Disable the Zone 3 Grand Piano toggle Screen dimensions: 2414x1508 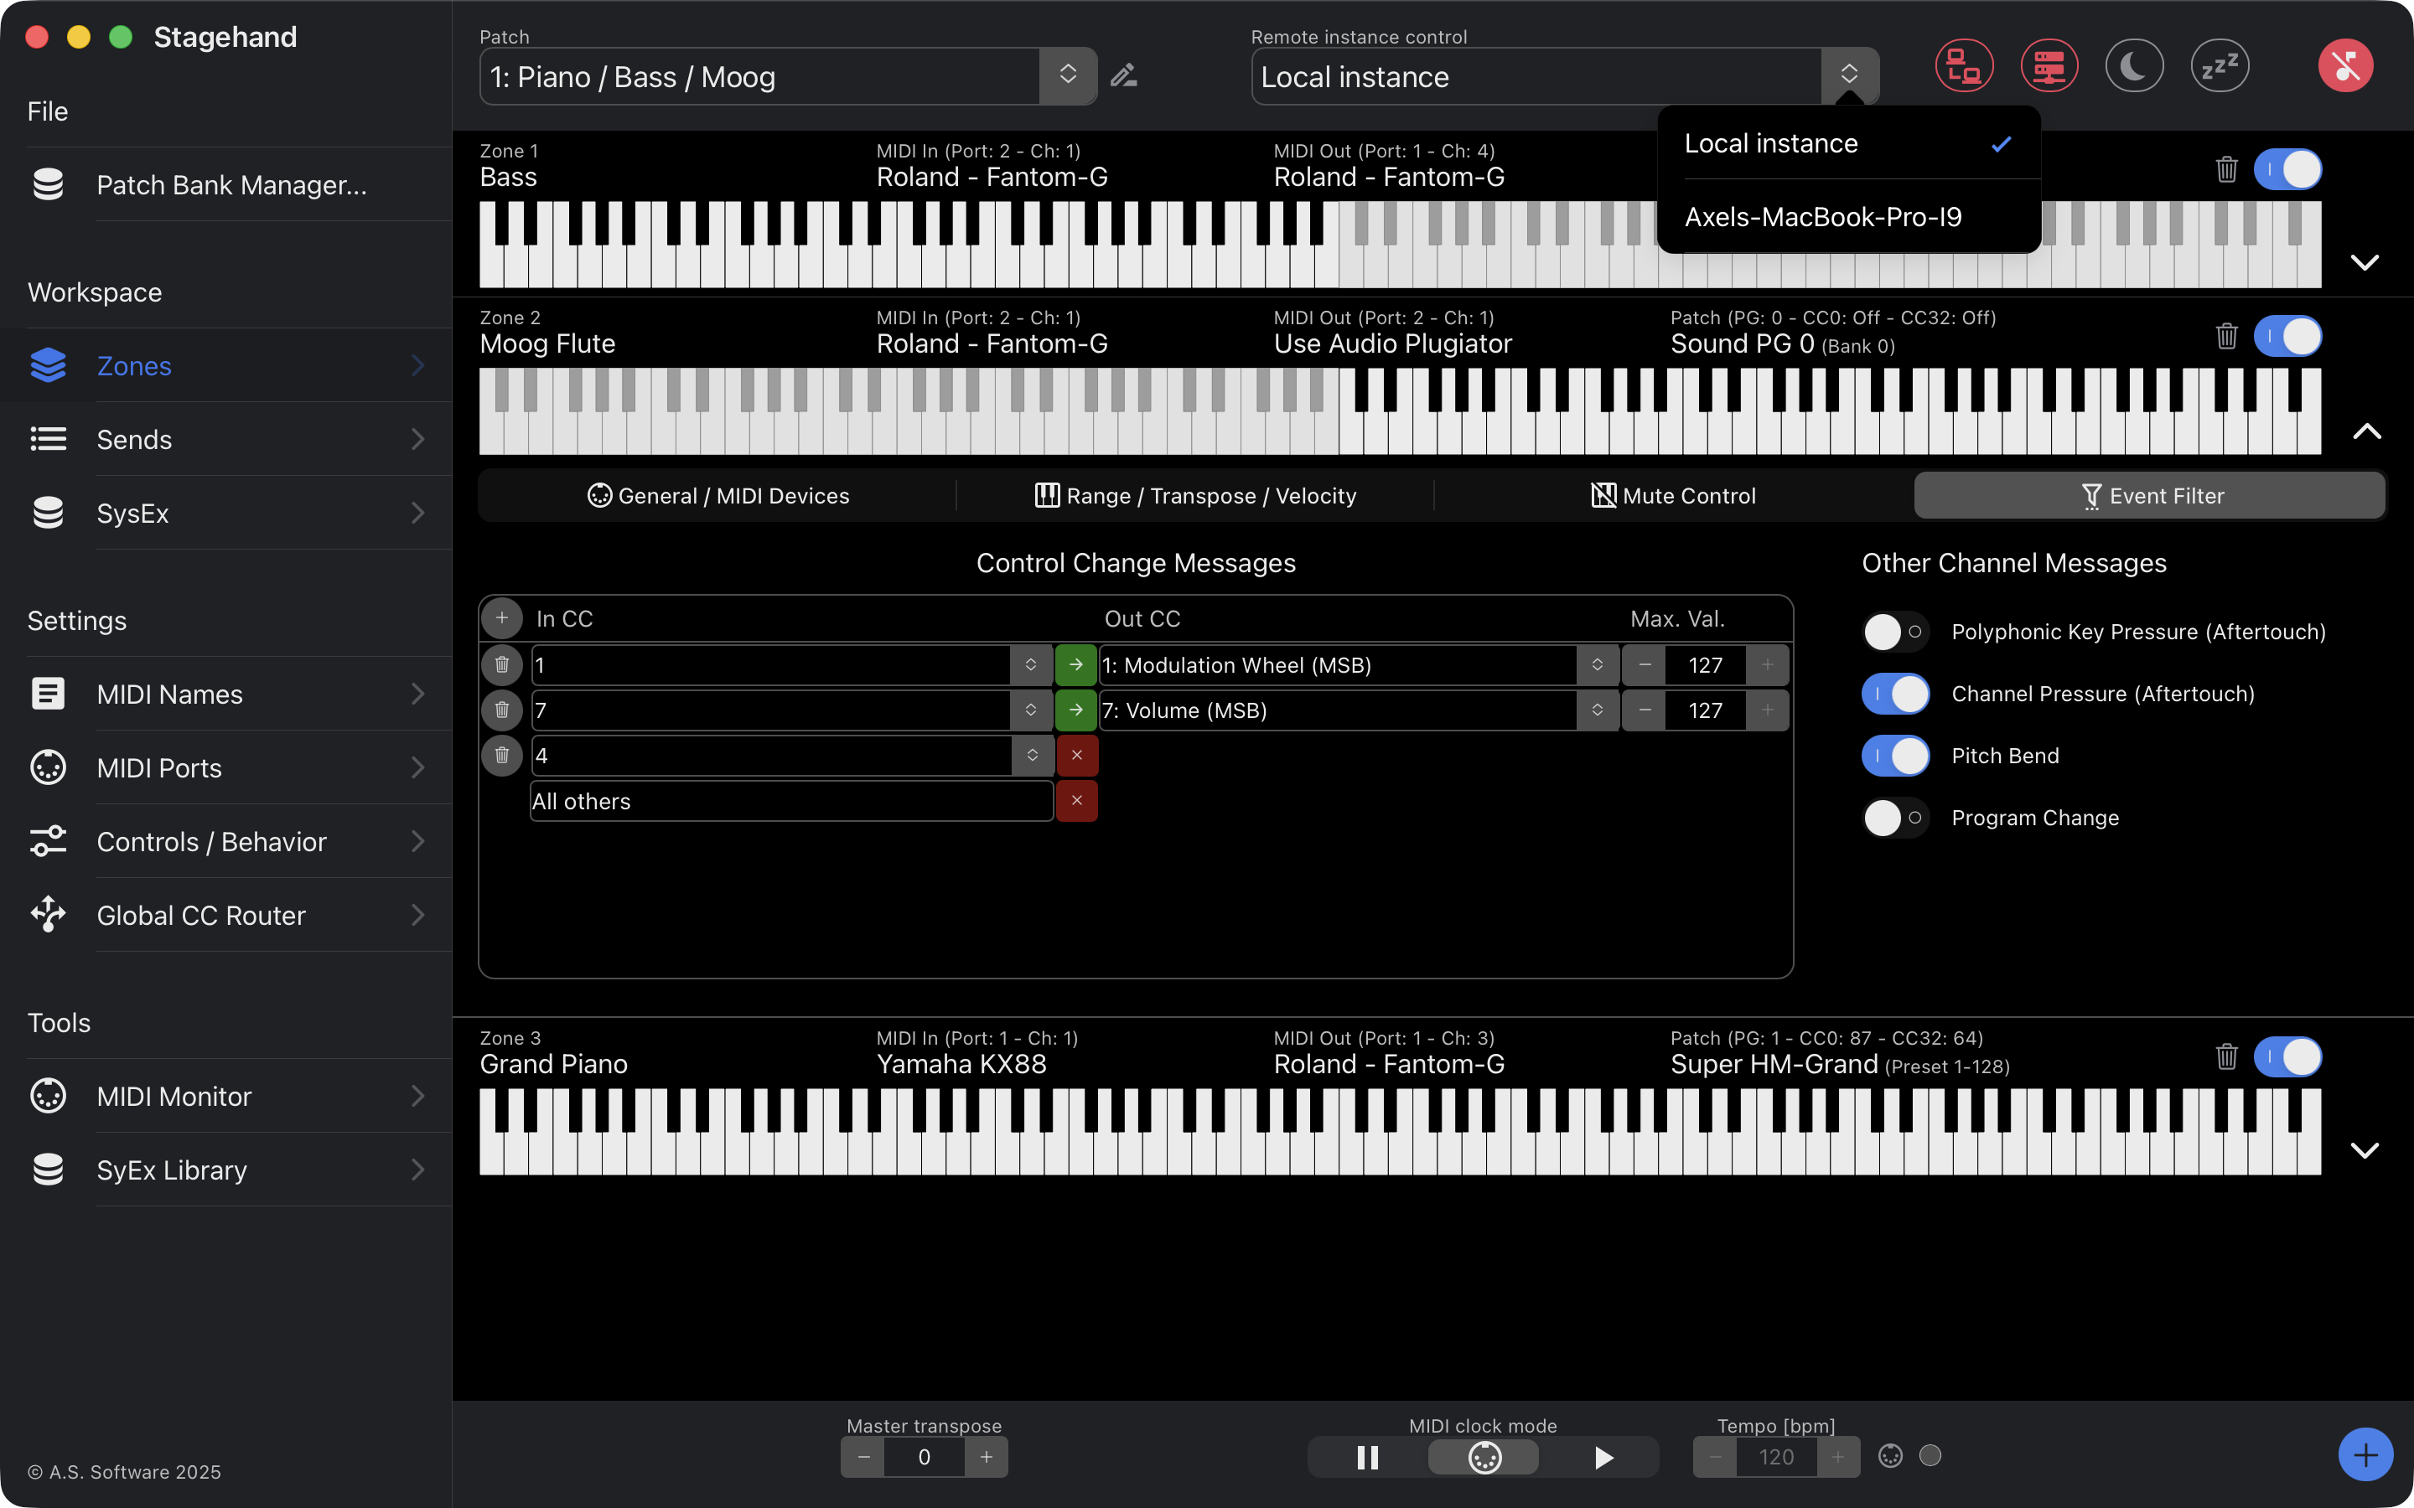click(x=2287, y=1056)
